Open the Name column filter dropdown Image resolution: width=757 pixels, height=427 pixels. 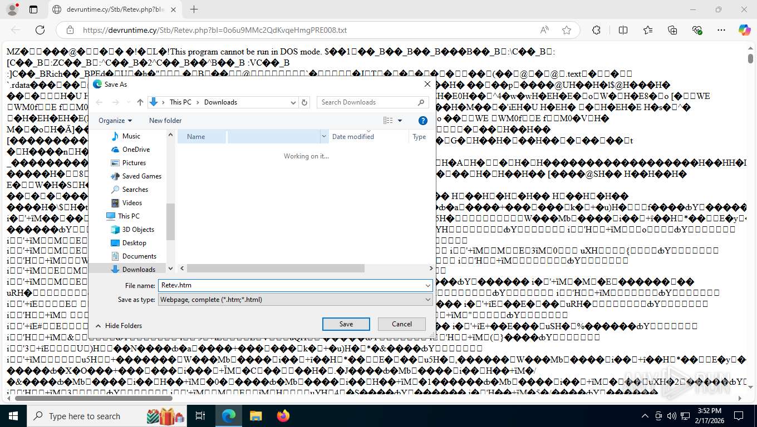tap(324, 136)
